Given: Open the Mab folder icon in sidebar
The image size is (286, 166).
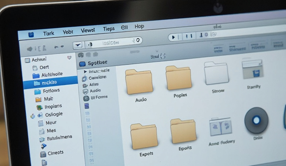Looking at the screenshot, I should pyautogui.click(x=38, y=100).
